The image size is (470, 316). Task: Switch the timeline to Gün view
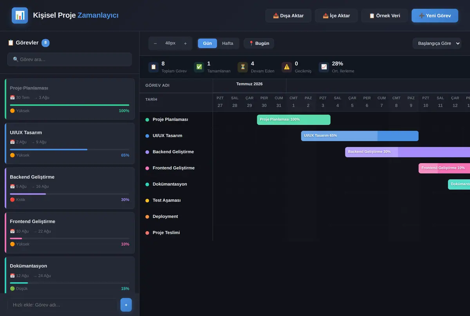click(208, 43)
